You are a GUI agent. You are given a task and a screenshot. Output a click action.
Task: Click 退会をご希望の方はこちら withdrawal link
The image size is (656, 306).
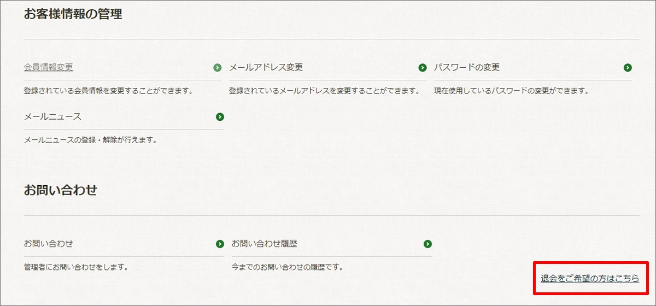pos(590,278)
